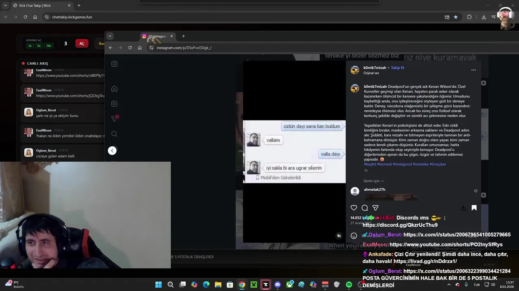The image size is (519, 291).
Task: Like ahmetak27h comment with small heart
Action: pyautogui.click(x=476, y=191)
